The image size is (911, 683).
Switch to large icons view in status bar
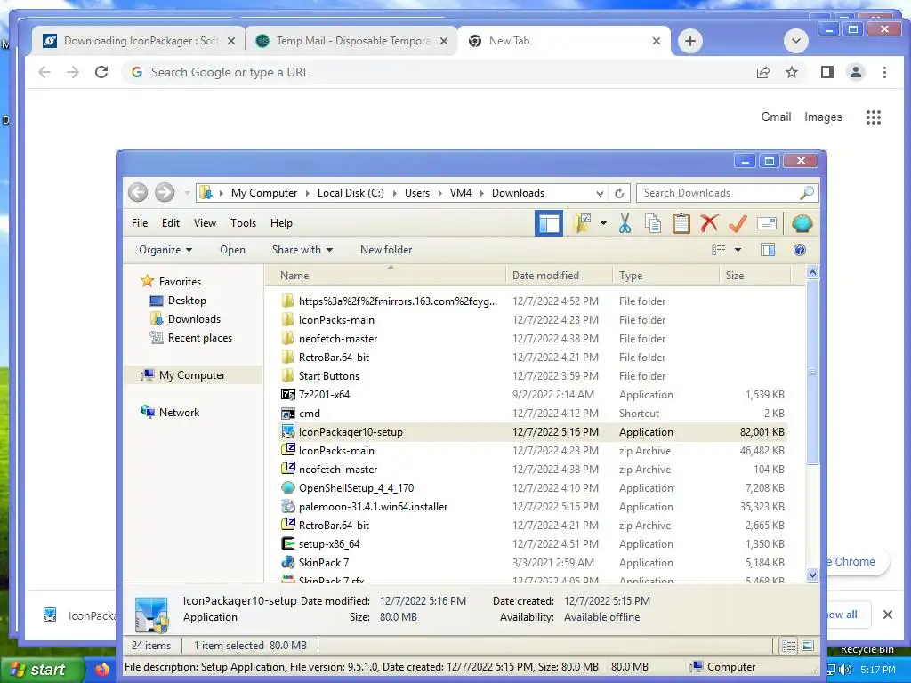click(808, 646)
